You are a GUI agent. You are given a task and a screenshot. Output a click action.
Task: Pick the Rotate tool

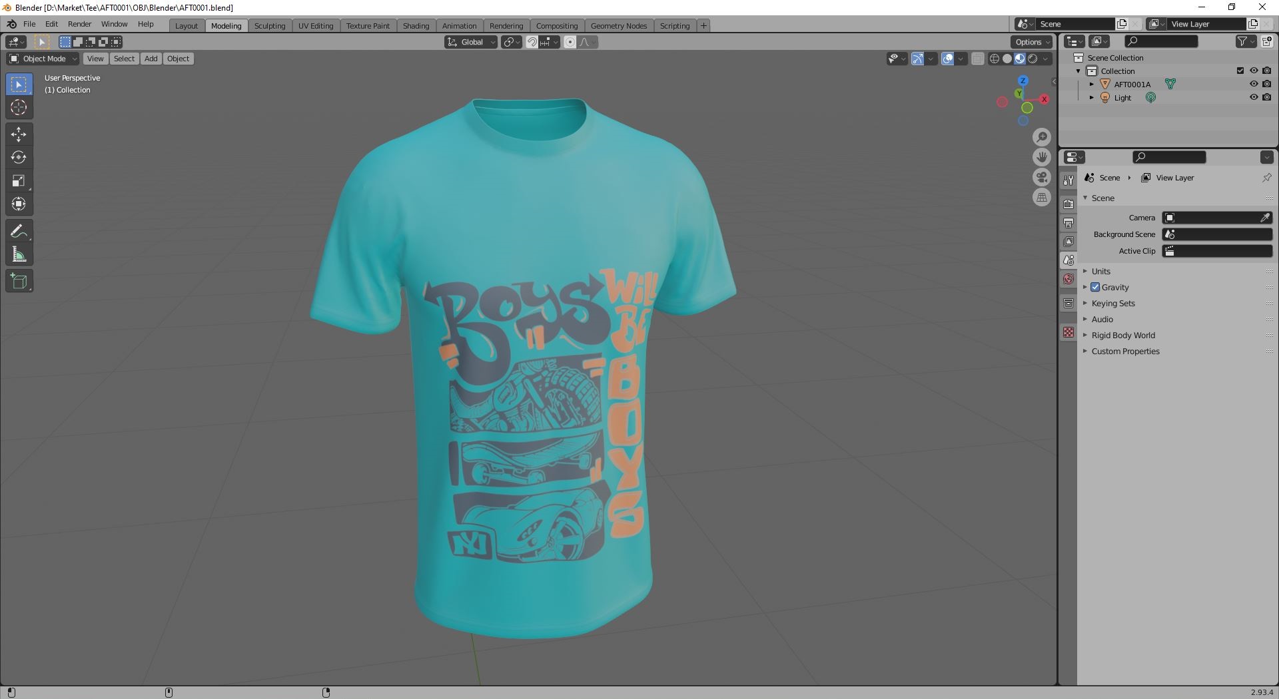point(19,158)
